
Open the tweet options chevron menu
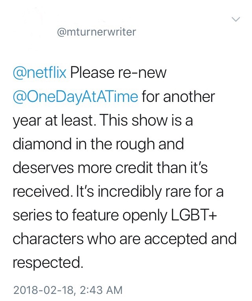235,19
